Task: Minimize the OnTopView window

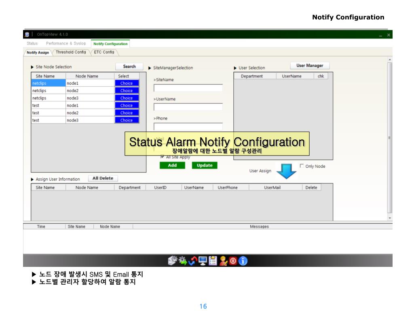Action: 380,35
